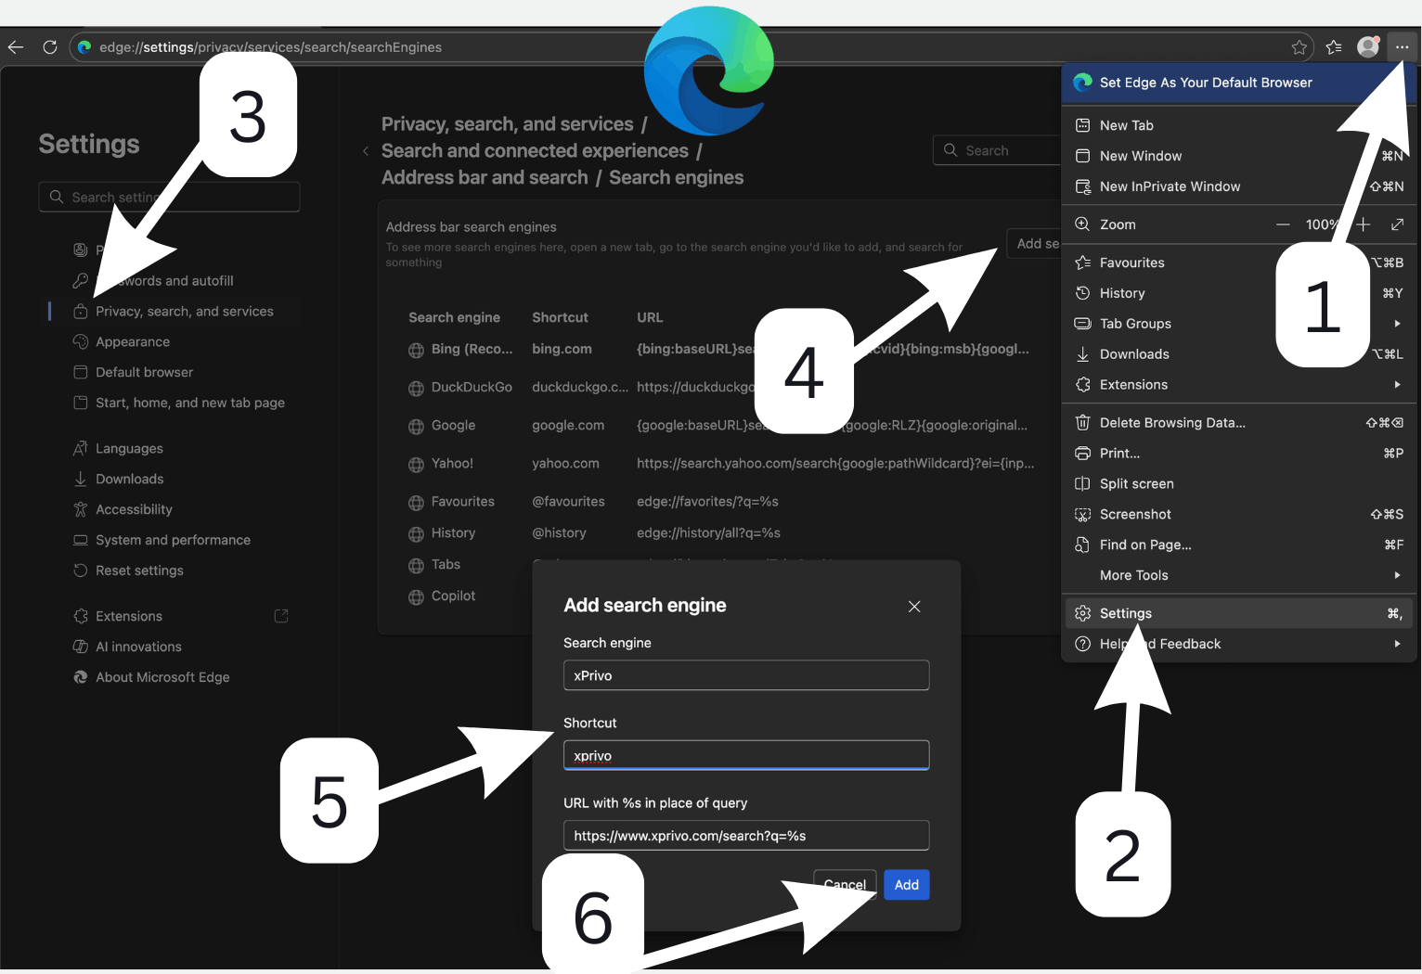This screenshot has width=1422, height=974.
Task: Click the globe icon beside Tabs
Action: click(416, 566)
